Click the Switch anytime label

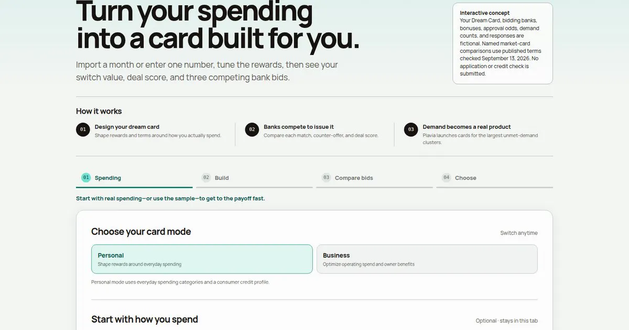tap(519, 233)
